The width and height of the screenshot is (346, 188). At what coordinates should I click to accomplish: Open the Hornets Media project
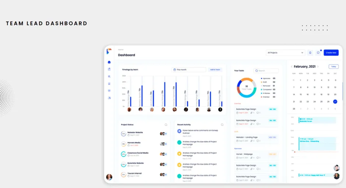pos(134,142)
